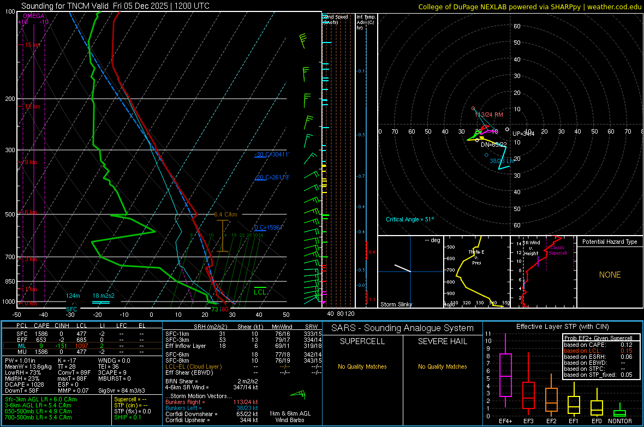The height and width of the screenshot is (427, 644).
Task: Click the 0 C freezing level label
Action: pos(269,227)
